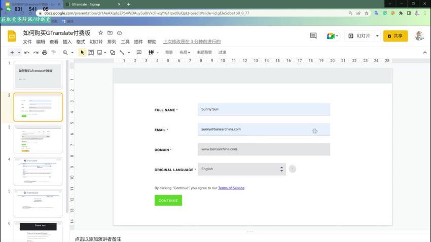Screen dimensions: 431x242
Task: Activate the paint format tool
Action: coord(54,53)
